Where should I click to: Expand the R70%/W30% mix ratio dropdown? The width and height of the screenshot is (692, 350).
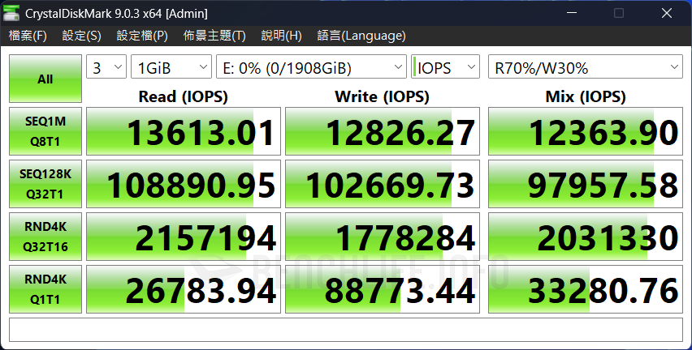pos(586,67)
